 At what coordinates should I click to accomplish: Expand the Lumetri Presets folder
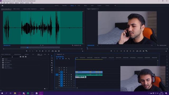[1, 61]
